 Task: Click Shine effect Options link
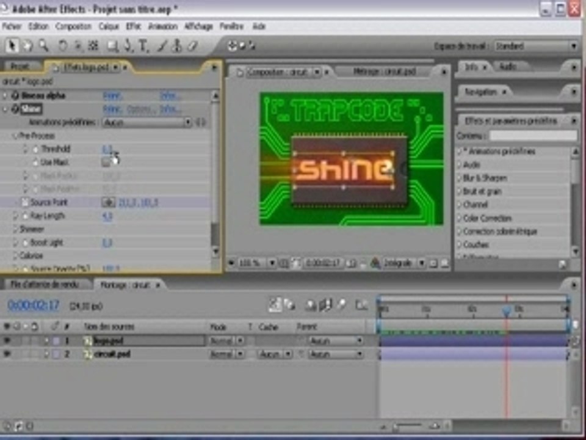[140, 109]
